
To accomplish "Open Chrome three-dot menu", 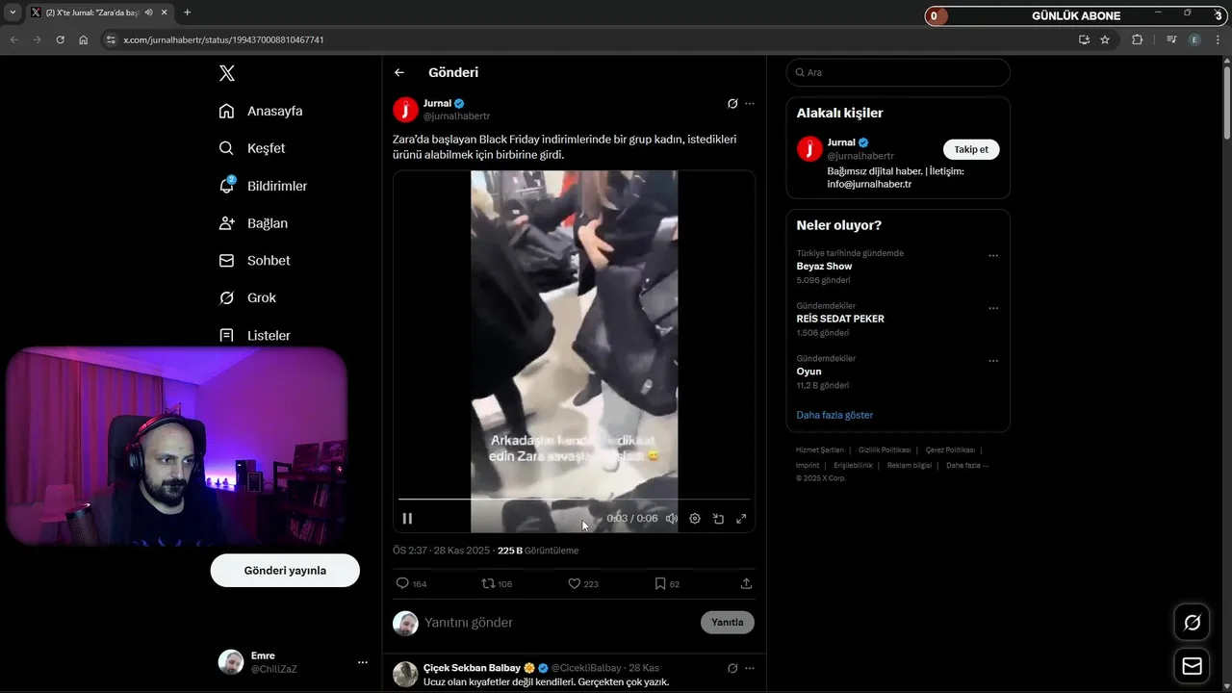I will [1219, 39].
